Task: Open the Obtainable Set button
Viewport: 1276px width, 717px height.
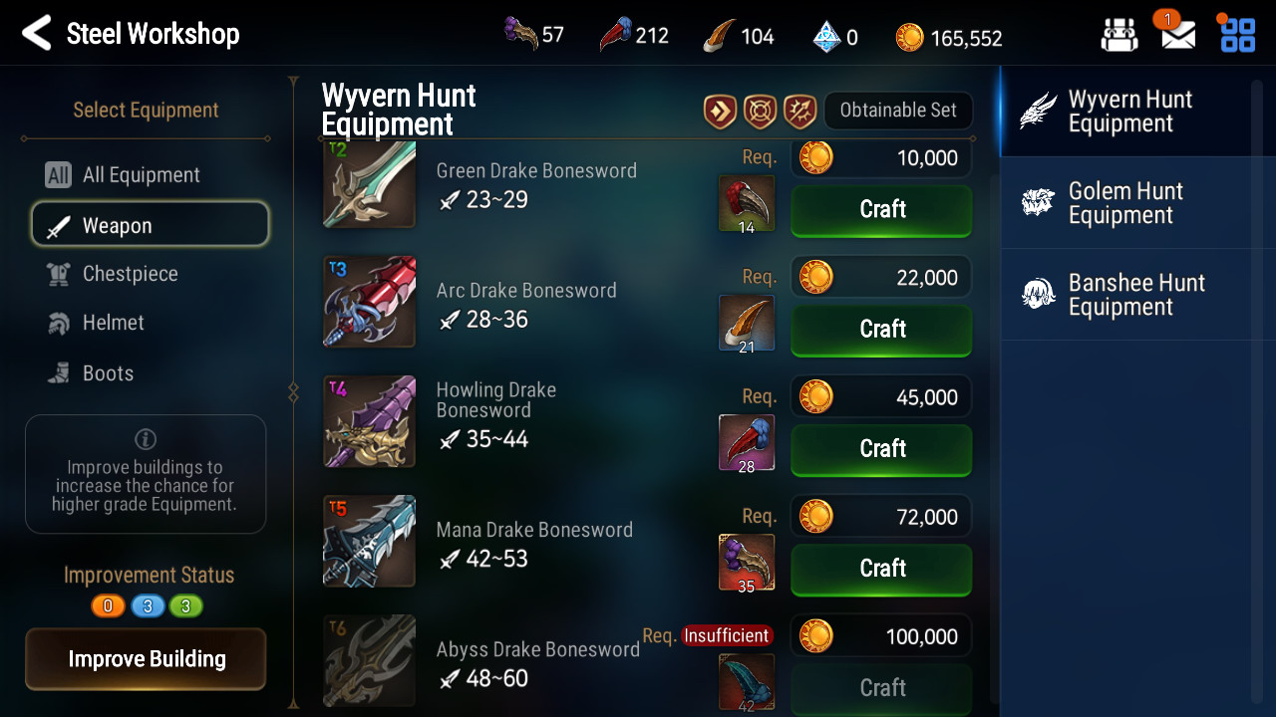Action: [x=898, y=111]
